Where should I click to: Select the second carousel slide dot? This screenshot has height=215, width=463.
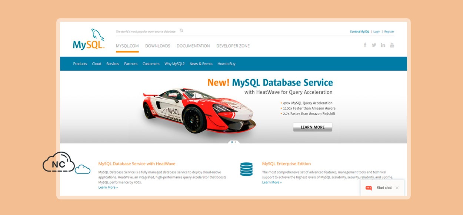pyautogui.click(x=235, y=142)
